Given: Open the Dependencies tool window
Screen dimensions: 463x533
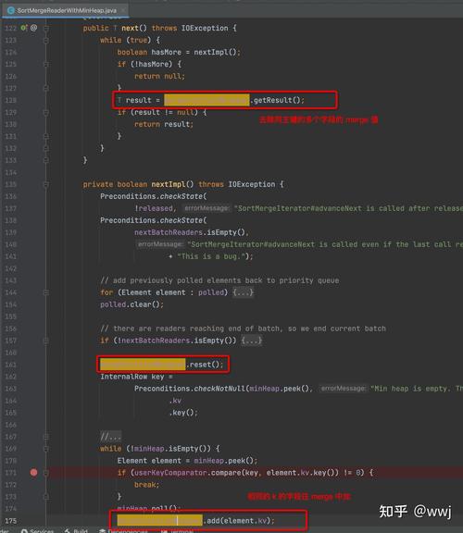Looking at the screenshot, I should coord(124,530).
